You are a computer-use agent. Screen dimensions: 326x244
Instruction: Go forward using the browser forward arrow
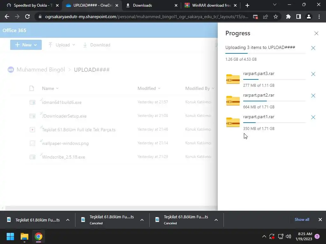tap(17, 17)
